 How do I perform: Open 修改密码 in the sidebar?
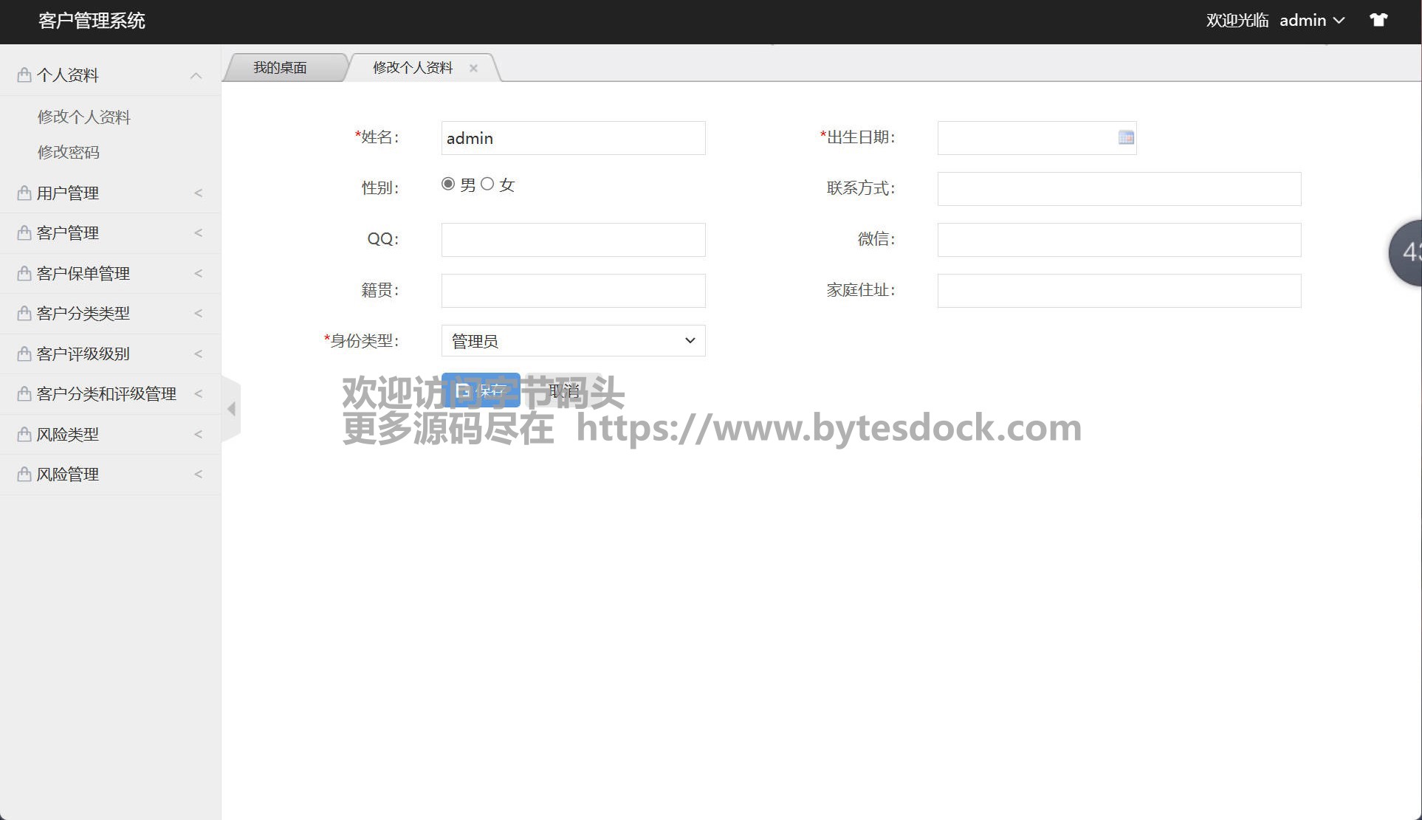[69, 152]
